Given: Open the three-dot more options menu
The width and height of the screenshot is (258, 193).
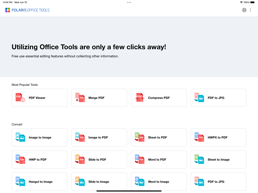Looking at the screenshot, I should [x=250, y=10].
